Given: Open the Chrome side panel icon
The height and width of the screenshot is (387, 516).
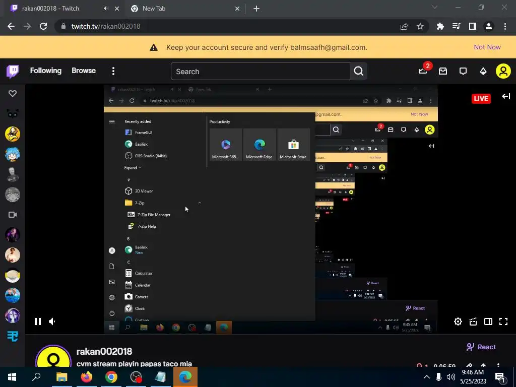Looking at the screenshot, I should [472, 26].
